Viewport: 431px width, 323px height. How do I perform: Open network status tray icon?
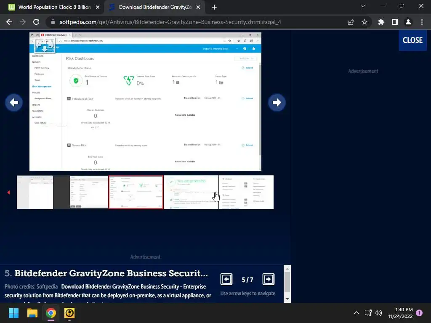pos(368,313)
